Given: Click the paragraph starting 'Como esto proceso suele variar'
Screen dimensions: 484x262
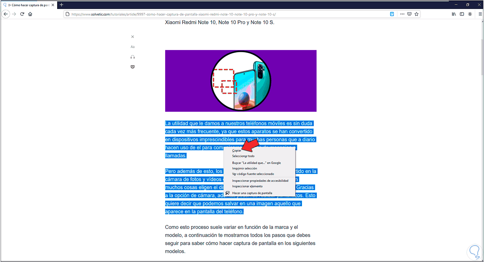Looking at the screenshot, I should click(x=240, y=239).
